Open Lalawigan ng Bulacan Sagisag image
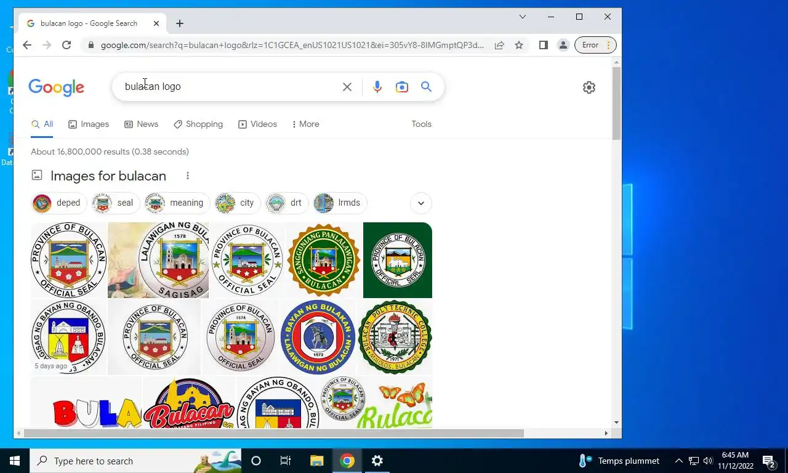The image size is (788, 473). [158, 260]
